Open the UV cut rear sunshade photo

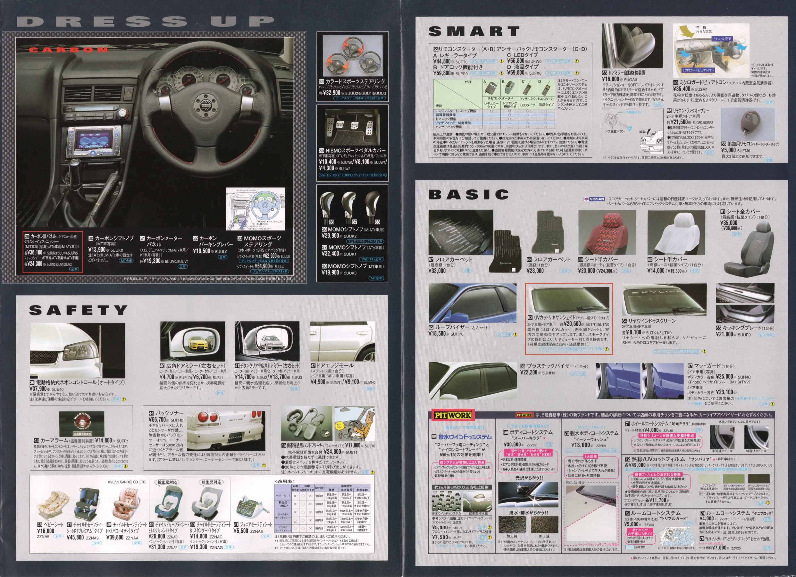click(x=569, y=300)
